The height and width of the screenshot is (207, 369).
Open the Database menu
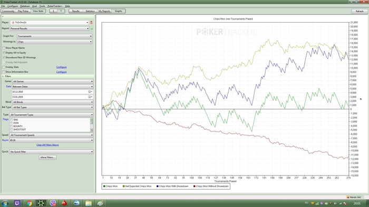[x=25, y=6]
